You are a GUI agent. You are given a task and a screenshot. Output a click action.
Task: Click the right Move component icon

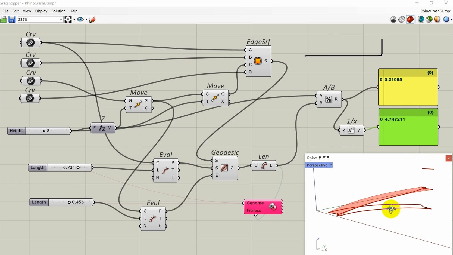pyautogui.click(x=215, y=98)
